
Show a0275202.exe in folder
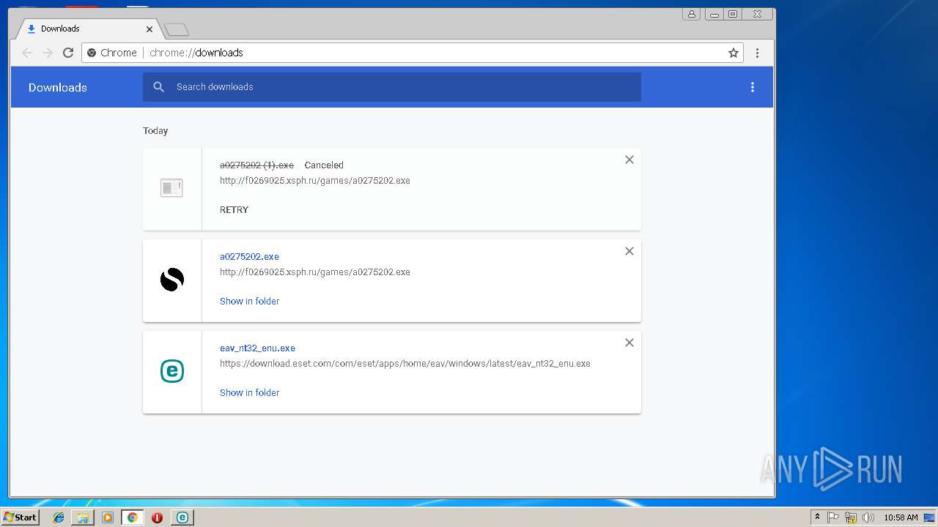(249, 301)
